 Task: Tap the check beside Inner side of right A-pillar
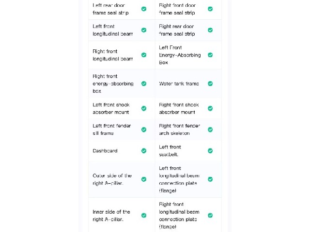pyautogui.click(x=144, y=215)
